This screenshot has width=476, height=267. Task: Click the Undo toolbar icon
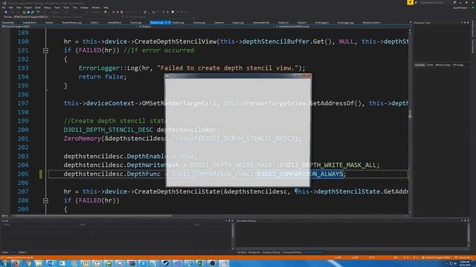click(x=38, y=12)
